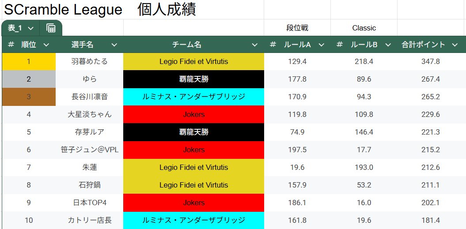466x229 pixels.
Task: Select ルールA value 186.1
Action: 297,203
